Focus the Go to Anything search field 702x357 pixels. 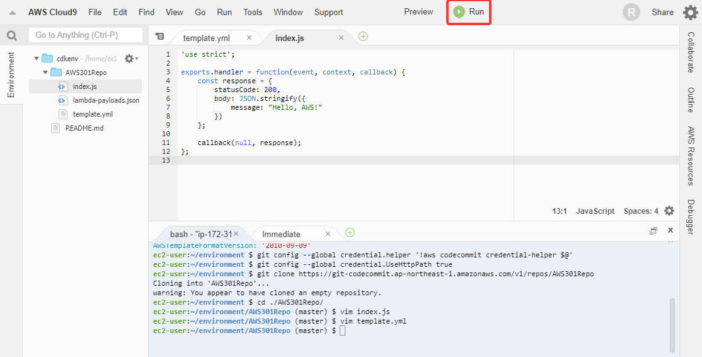point(86,35)
